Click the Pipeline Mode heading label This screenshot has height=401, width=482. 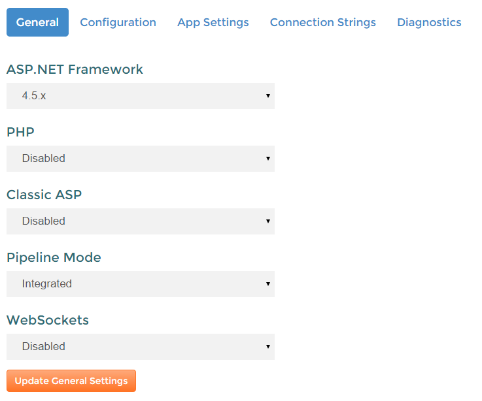pyautogui.click(x=54, y=257)
